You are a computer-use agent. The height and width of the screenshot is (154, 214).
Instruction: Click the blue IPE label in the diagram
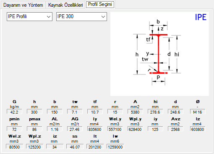(201, 17)
